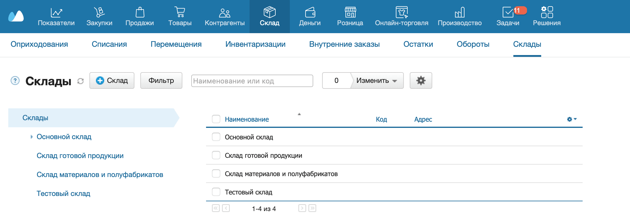Select Тестовый склад in the tree
Screen dimensions: 630x222
point(63,194)
